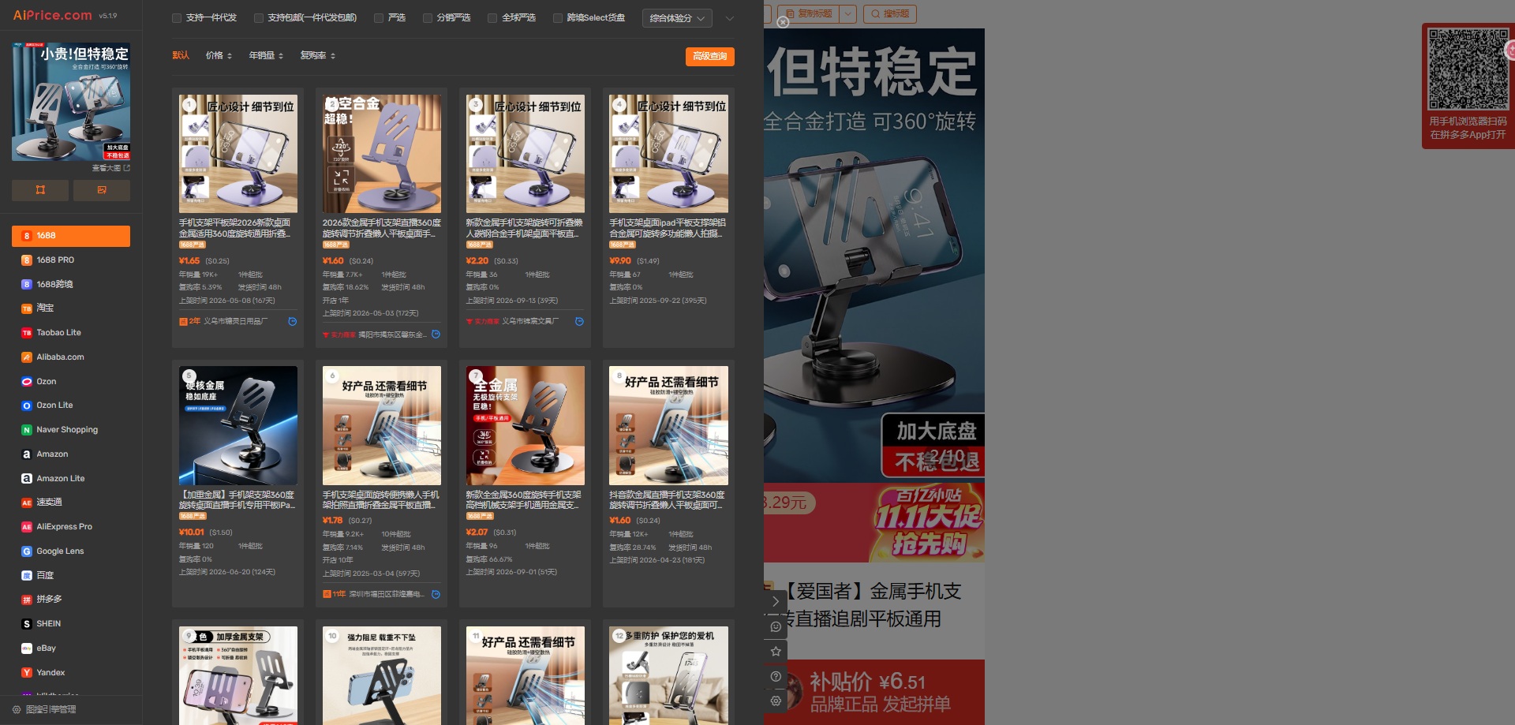Sort results by 复购率

(x=317, y=56)
